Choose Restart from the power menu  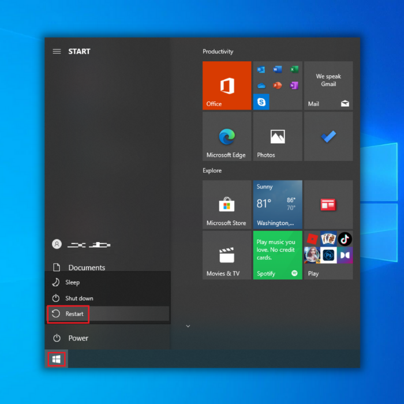108,314
